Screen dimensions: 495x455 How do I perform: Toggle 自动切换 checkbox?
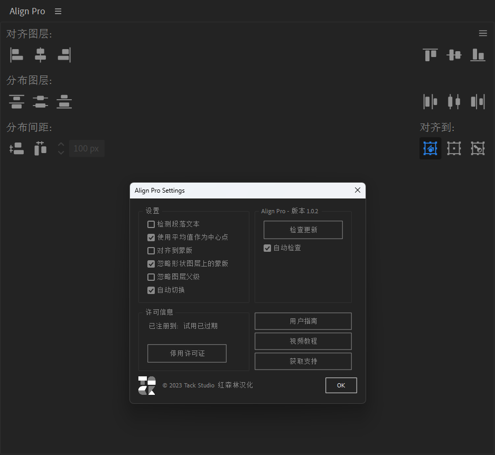[x=151, y=290]
